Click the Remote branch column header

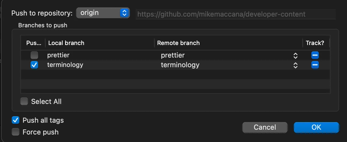(x=178, y=43)
